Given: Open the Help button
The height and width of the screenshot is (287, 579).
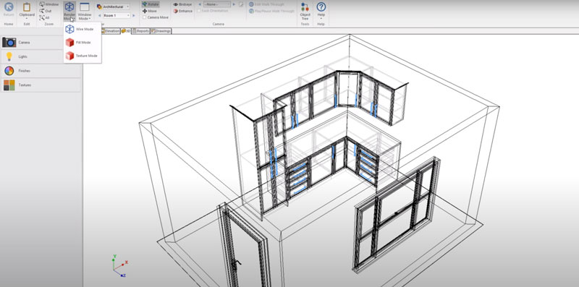Looking at the screenshot, I should 321,10.
